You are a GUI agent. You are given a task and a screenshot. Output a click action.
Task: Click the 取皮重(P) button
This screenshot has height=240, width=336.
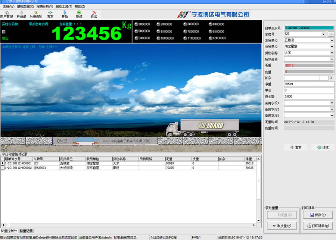point(282,226)
